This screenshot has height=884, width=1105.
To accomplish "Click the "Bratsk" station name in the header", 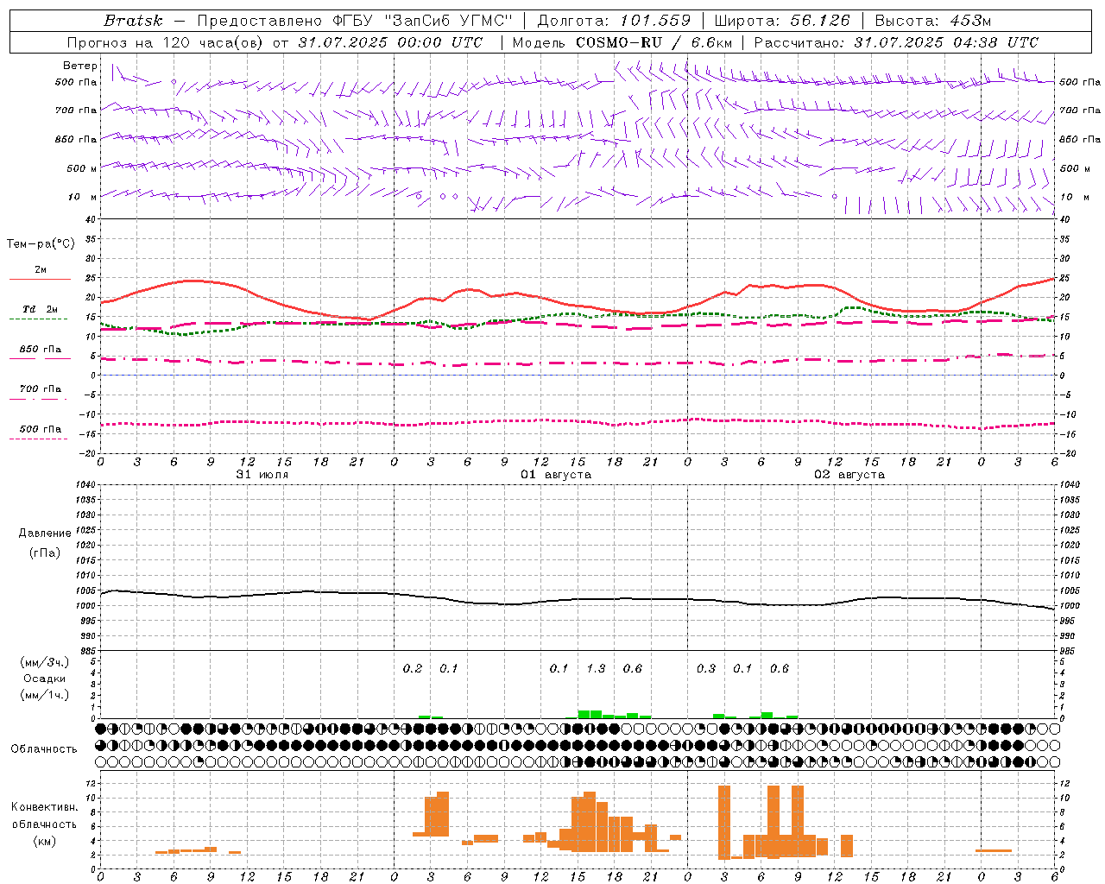I will tap(133, 21).
